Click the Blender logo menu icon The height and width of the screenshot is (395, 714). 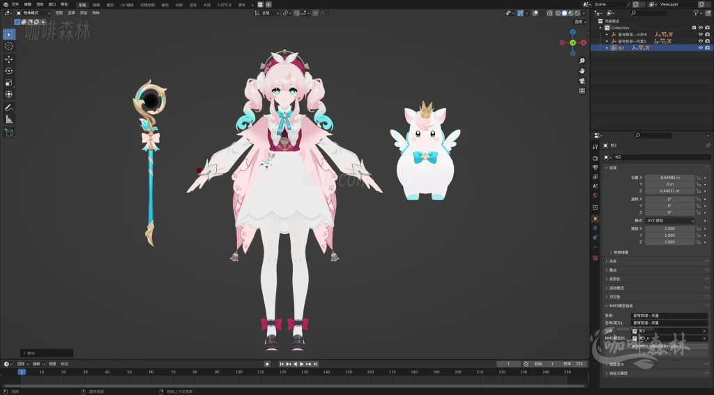click(x=6, y=4)
